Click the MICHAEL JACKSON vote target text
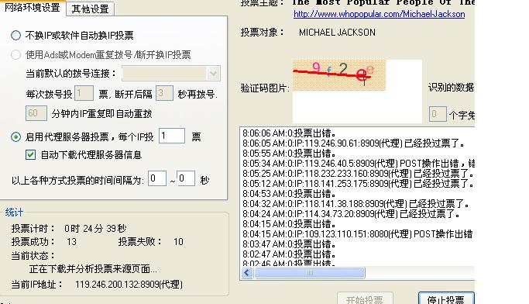 click(x=337, y=33)
